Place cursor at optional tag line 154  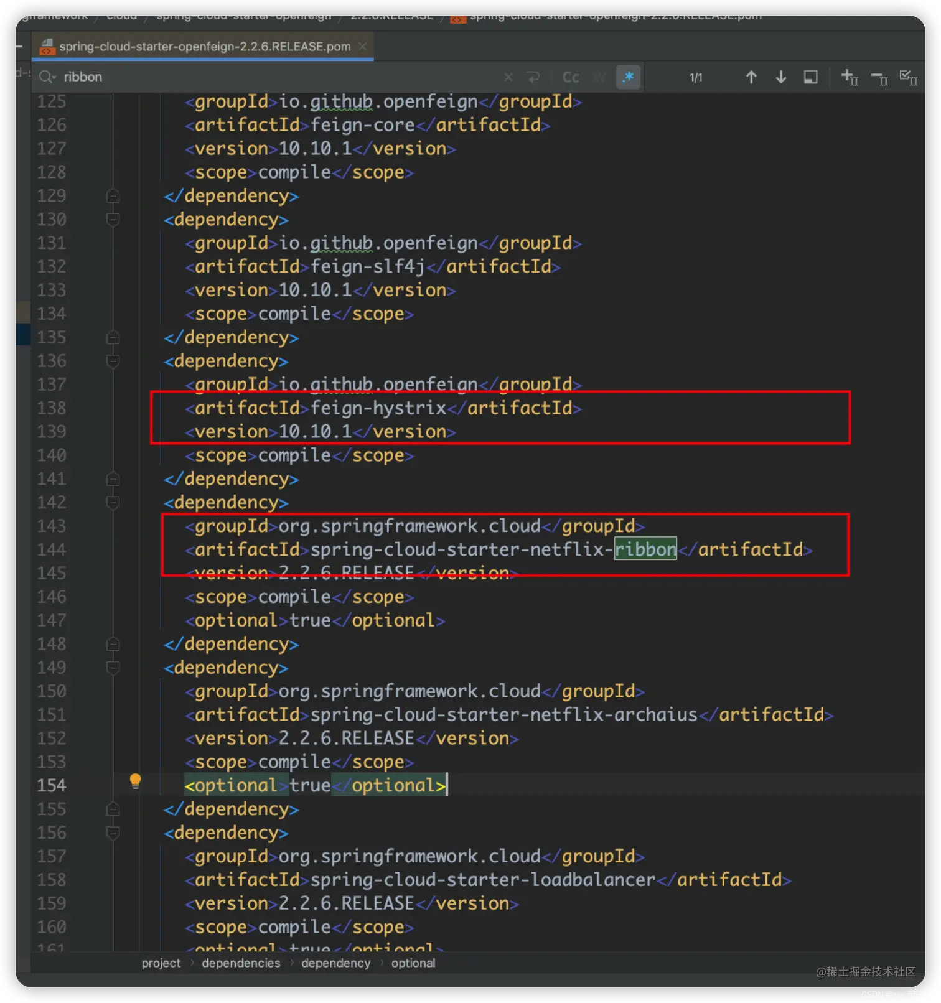(x=315, y=786)
